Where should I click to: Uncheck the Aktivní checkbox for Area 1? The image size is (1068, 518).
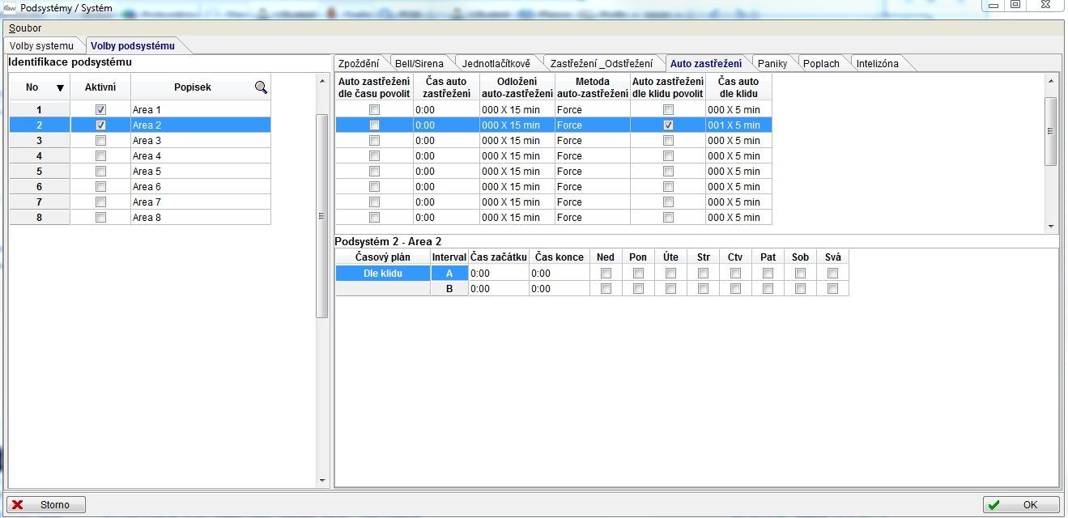[x=100, y=109]
